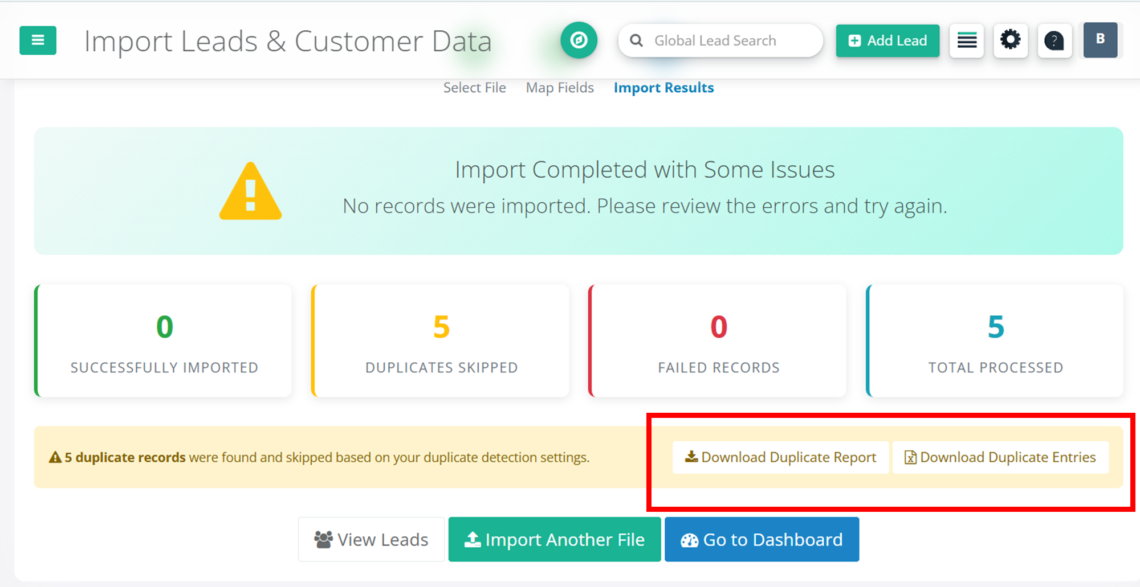
Task: Navigate with Go to Dashboard button
Action: tap(762, 539)
